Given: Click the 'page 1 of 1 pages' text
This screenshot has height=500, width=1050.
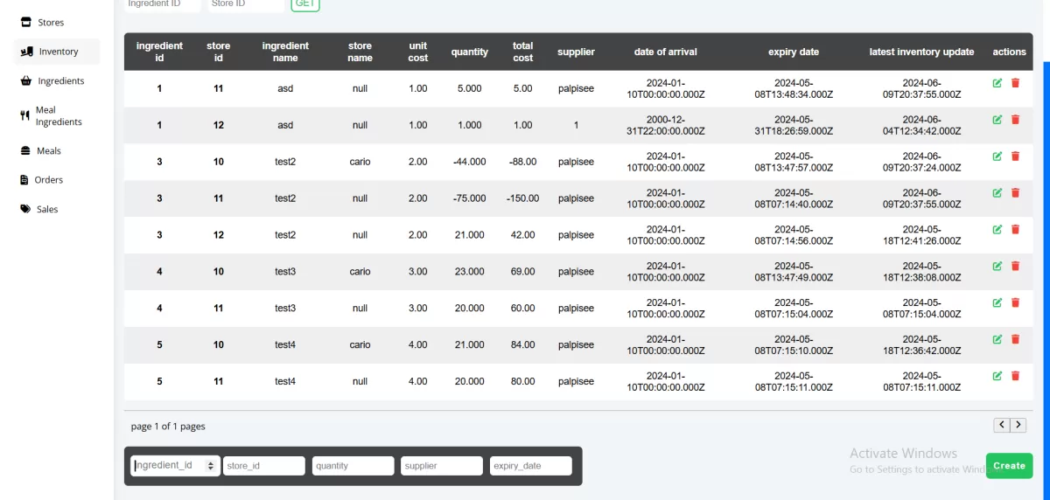Looking at the screenshot, I should coord(168,427).
